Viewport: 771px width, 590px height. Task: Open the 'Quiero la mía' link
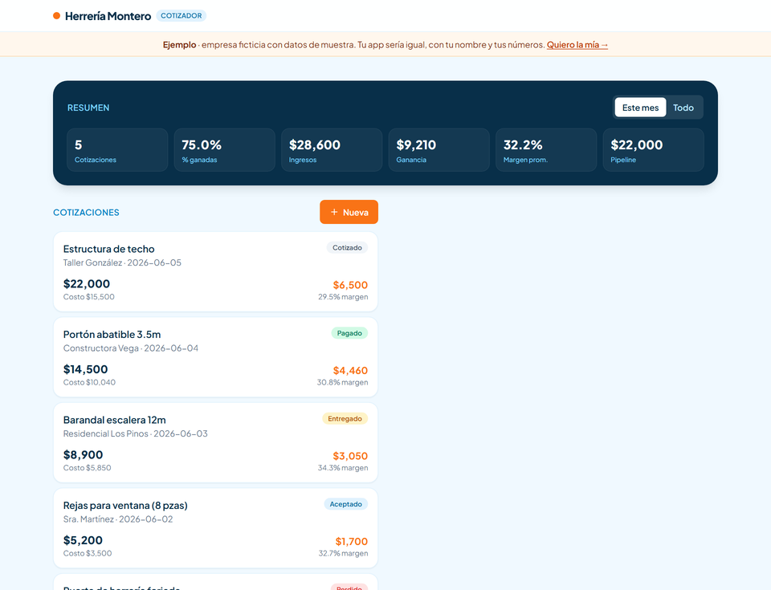(x=577, y=45)
